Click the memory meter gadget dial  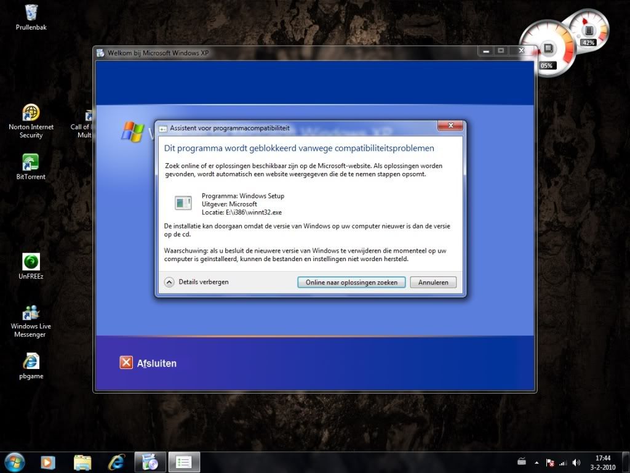point(589,30)
